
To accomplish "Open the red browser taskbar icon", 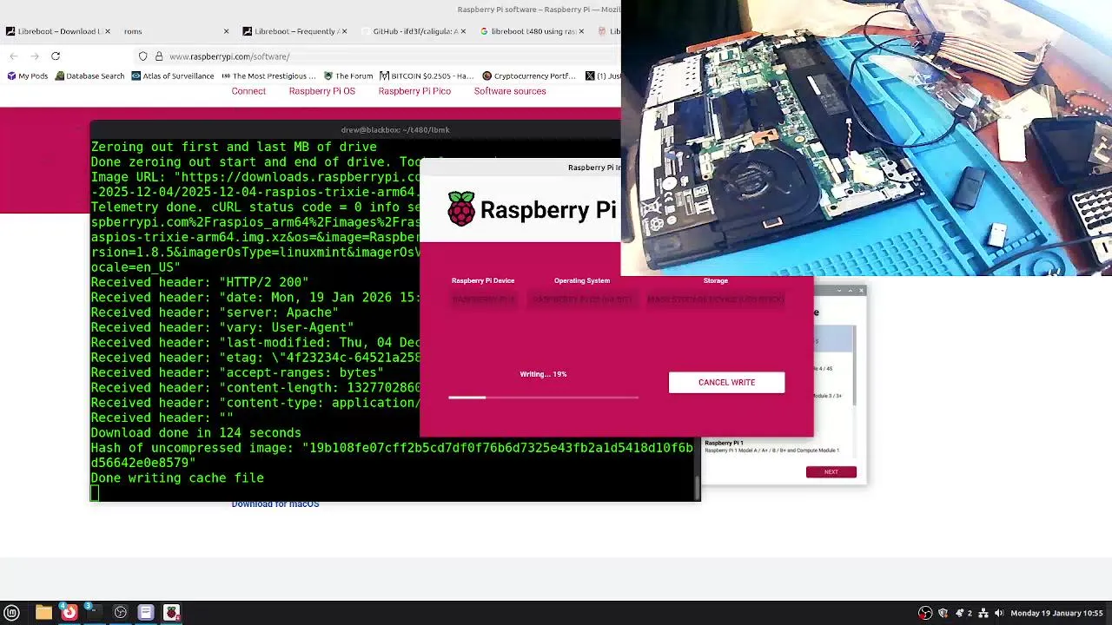I will pos(69,613).
